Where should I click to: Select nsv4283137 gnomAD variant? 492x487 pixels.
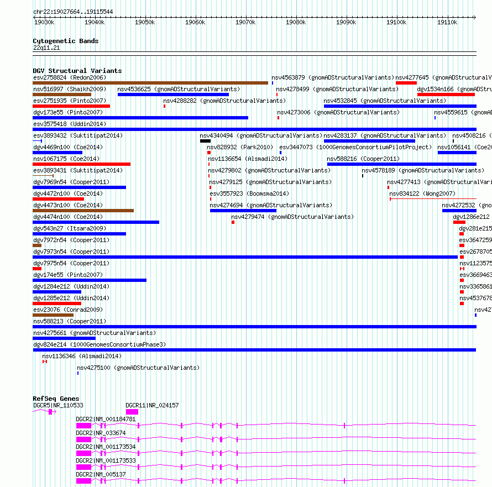pyautogui.click(x=385, y=135)
